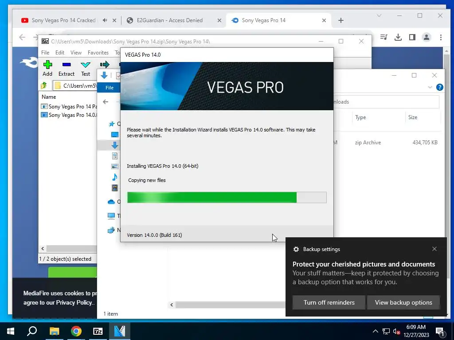454x340 pixels.
Task: Click 7-Zip up-one-folder icon beside address bar
Action: tap(44, 85)
